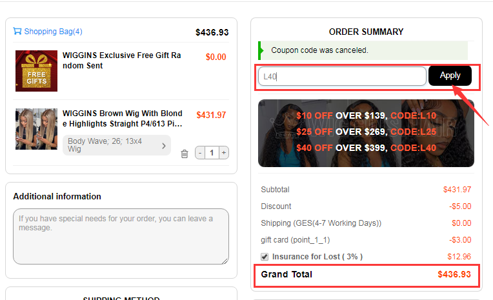Uncheck Insurance for Lost checkbox
This screenshot has width=493, height=300.
[265, 257]
